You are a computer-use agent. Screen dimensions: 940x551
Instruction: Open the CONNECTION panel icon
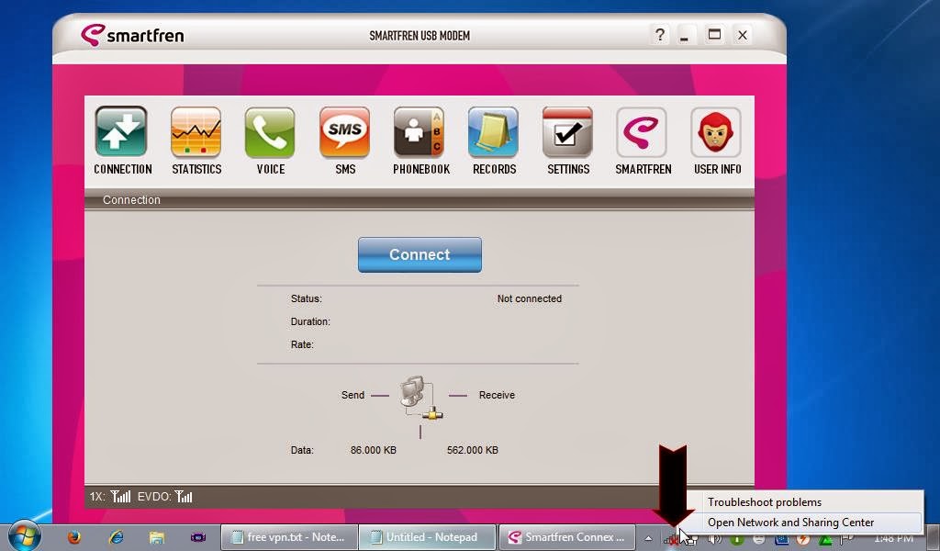(121, 132)
